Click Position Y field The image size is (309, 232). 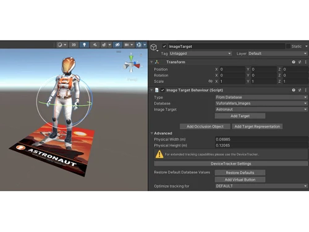coord(264,69)
